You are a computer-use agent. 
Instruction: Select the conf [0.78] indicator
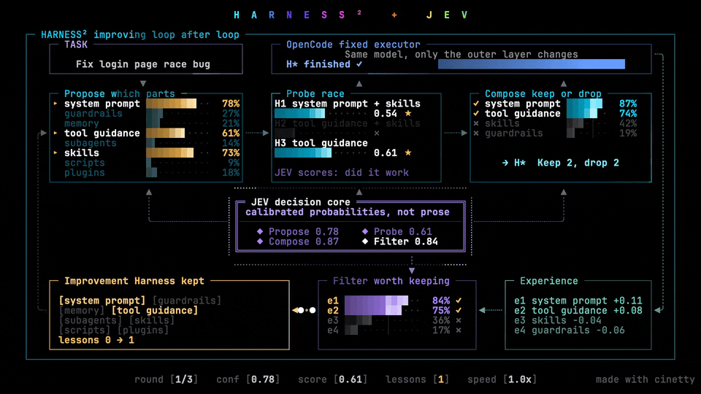(x=248, y=379)
